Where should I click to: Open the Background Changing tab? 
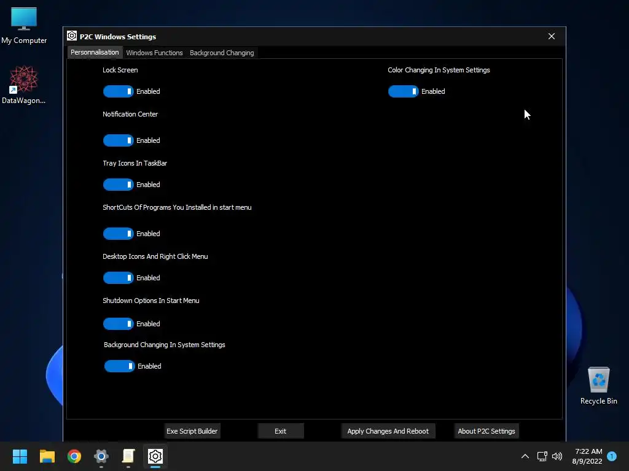pyautogui.click(x=222, y=53)
